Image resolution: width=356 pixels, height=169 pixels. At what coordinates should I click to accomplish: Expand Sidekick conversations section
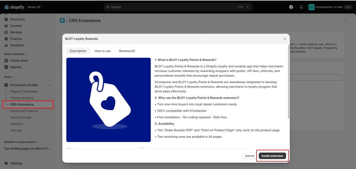tap(21, 142)
